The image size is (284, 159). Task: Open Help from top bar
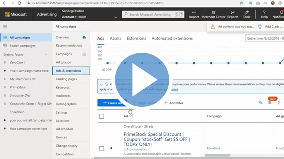coord(264,15)
